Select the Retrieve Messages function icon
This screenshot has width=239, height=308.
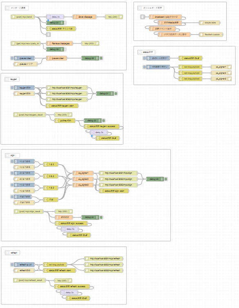coord(48,43)
